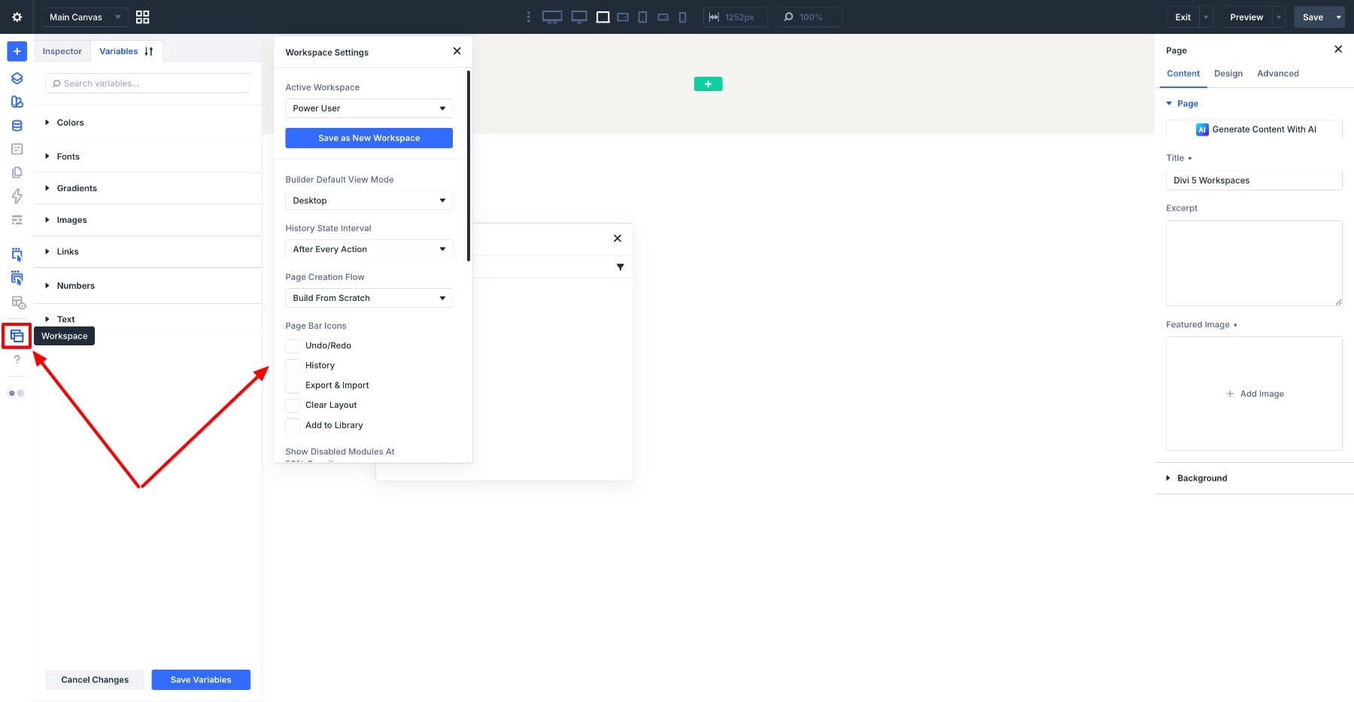This screenshot has height=702, width=1354.
Task: Open the Content tab in Page panel
Action: click(x=1183, y=74)
